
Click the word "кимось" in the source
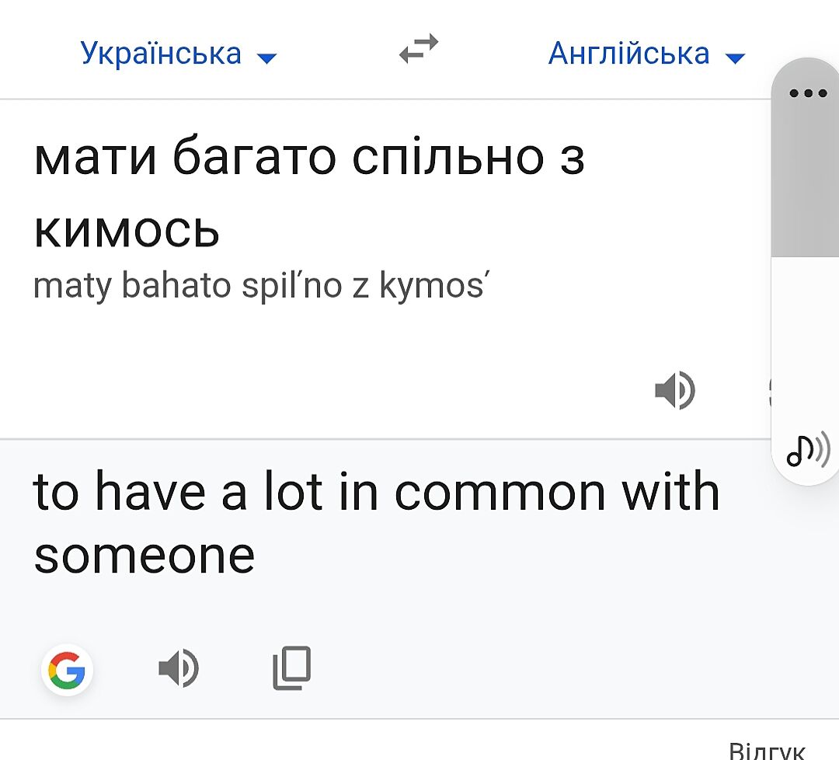point(127,231)
